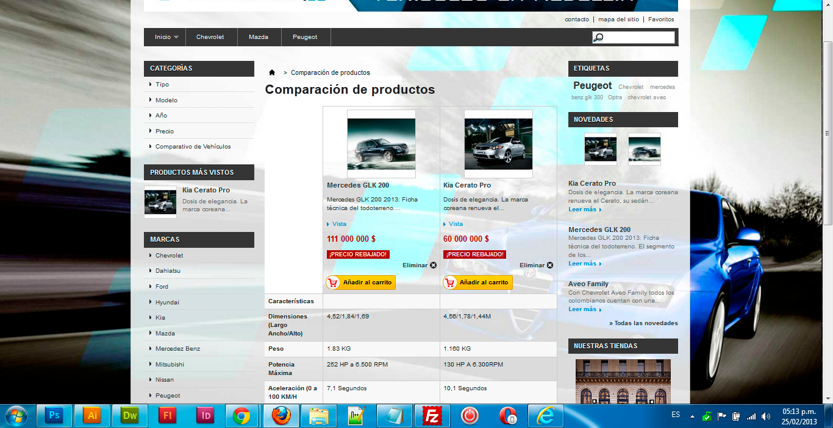This screenshot has width=833, height=428.
Task: Open Google Chrome from taskbar
Action: (242, 416)
